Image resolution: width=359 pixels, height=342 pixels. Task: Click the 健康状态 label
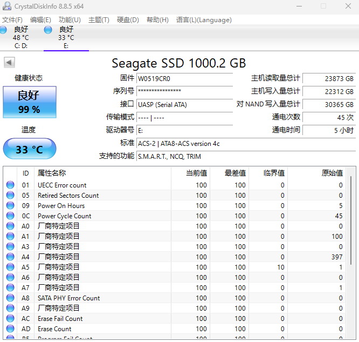point(29,78)
